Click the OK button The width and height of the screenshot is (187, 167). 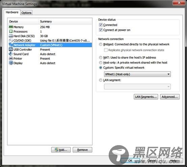pyautogui.click(x=130, y=161)
